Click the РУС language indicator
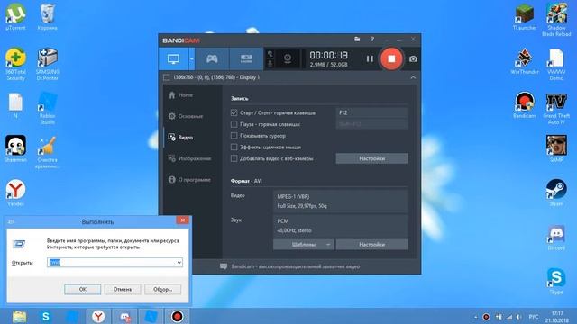577x324 pixels. 534,317
